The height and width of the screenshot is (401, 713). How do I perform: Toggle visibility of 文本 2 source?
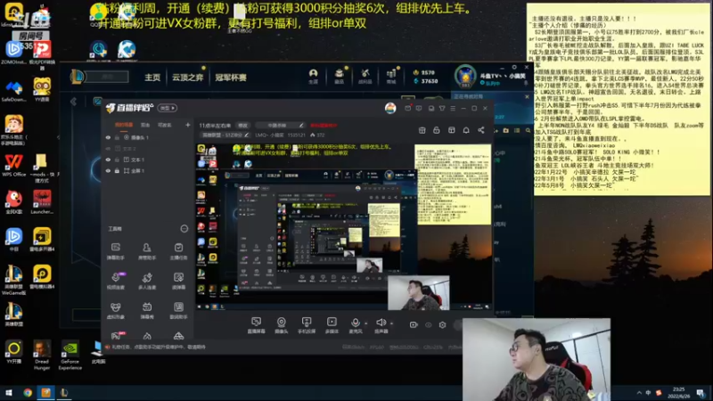[x=108, y=149]
